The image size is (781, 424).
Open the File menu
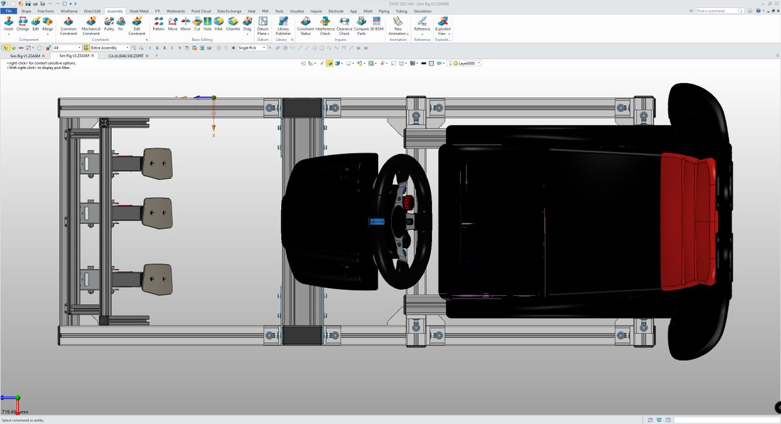9,11
